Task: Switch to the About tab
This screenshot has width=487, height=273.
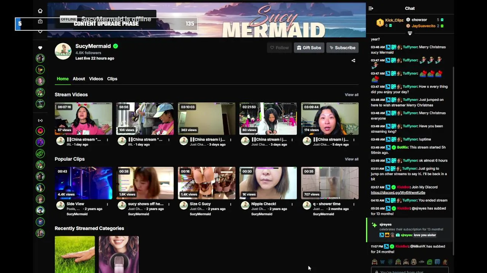Action: click(79, 79)
